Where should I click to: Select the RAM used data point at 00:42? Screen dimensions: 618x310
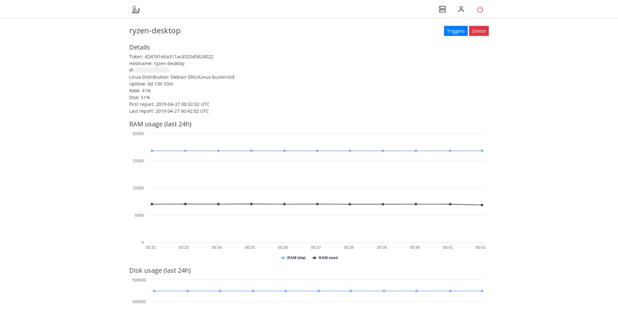point(482,205)
